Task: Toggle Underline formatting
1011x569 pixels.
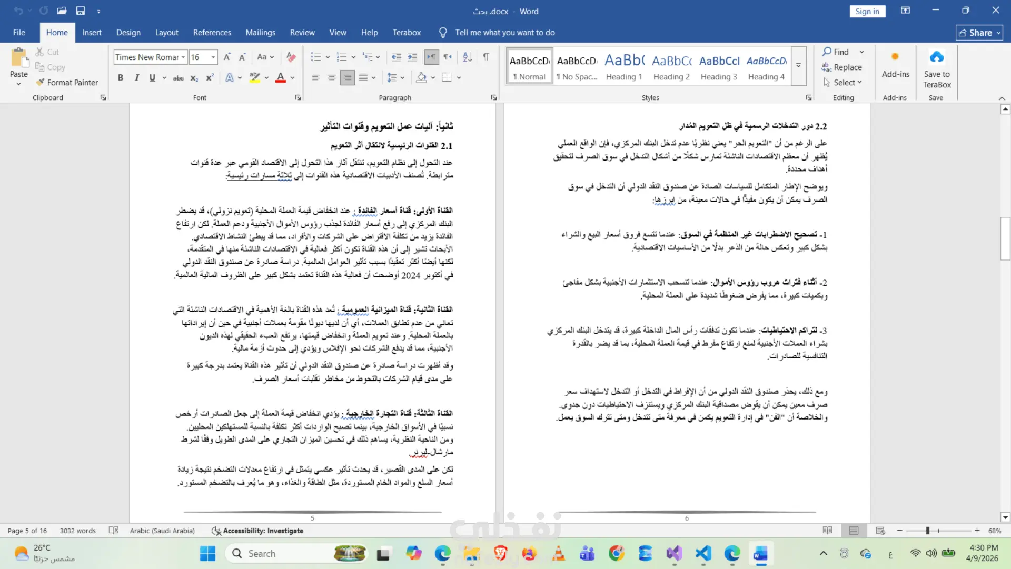Action: click(x=152, y=77)
